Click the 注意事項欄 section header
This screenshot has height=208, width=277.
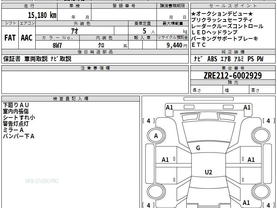pyautogui.click(x=95, y=68)
